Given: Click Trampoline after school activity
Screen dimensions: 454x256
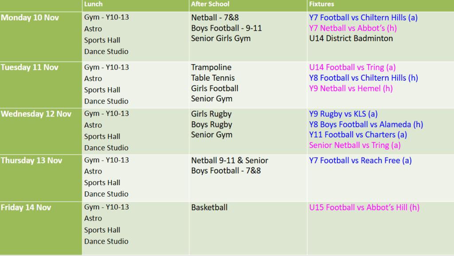Looking at the screenshot, I should (x=211, y=67).
